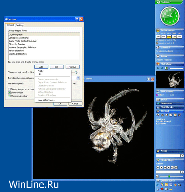Select the C:\Inbox\pajak list entry
Image resolution: width=185 pixels, height=192 pixels.
44,35
